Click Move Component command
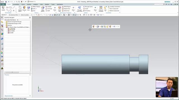 [x=113, y=9]
